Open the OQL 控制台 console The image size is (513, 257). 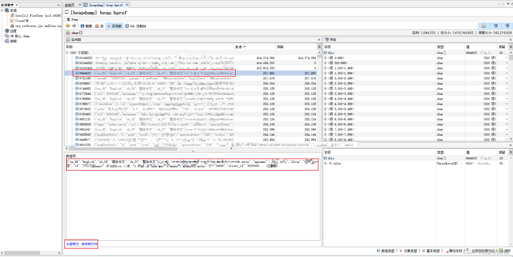pyautogui.click(x=136, y=26)
